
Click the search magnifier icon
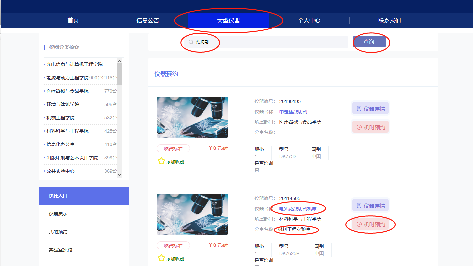click(x=191, y=42)
